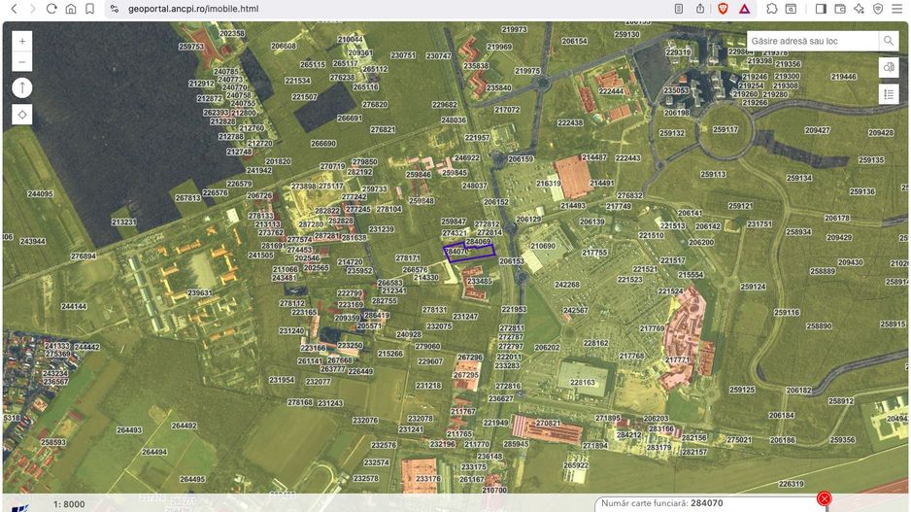The image size is (911, 512).
Task: Toggle the browser sidebar panel
Action: pyautogui.click(x=821, y=9)
